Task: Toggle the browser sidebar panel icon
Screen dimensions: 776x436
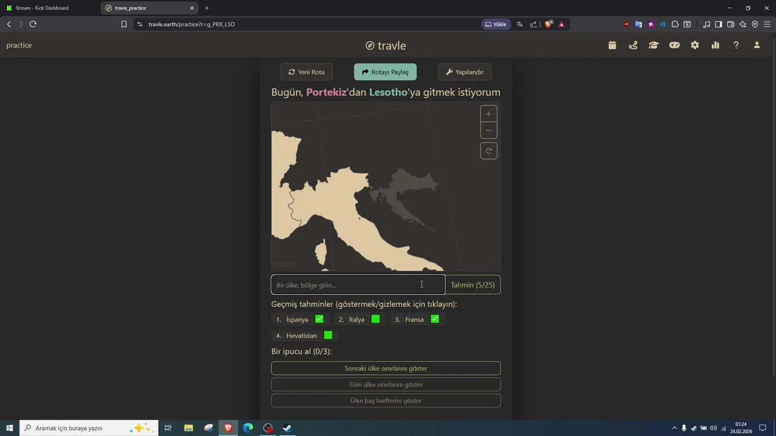Action: point(718,24)
